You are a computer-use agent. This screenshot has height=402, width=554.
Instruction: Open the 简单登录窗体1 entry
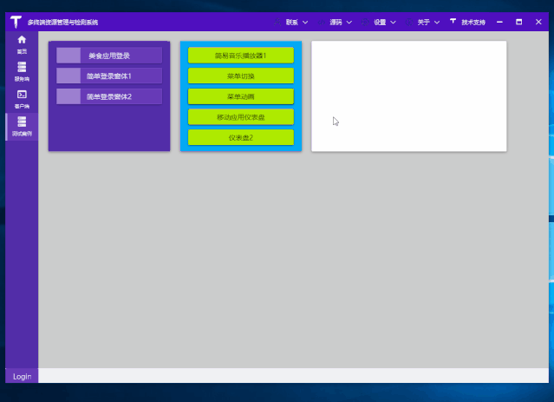[x=109, y=76]
